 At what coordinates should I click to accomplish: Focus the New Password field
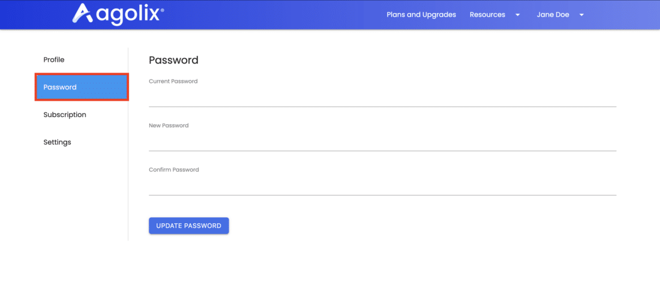383,142
